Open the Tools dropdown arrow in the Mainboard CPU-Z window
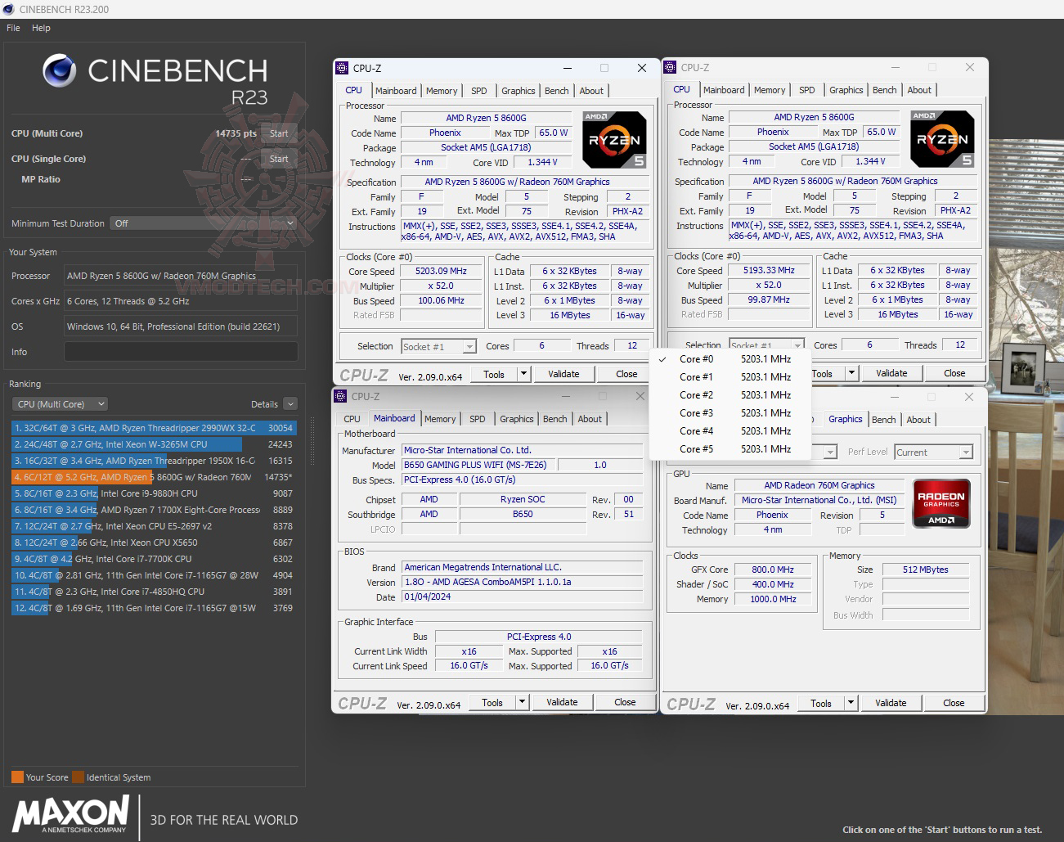Screen dimensions: 1064x842 (x=522, y=702)
